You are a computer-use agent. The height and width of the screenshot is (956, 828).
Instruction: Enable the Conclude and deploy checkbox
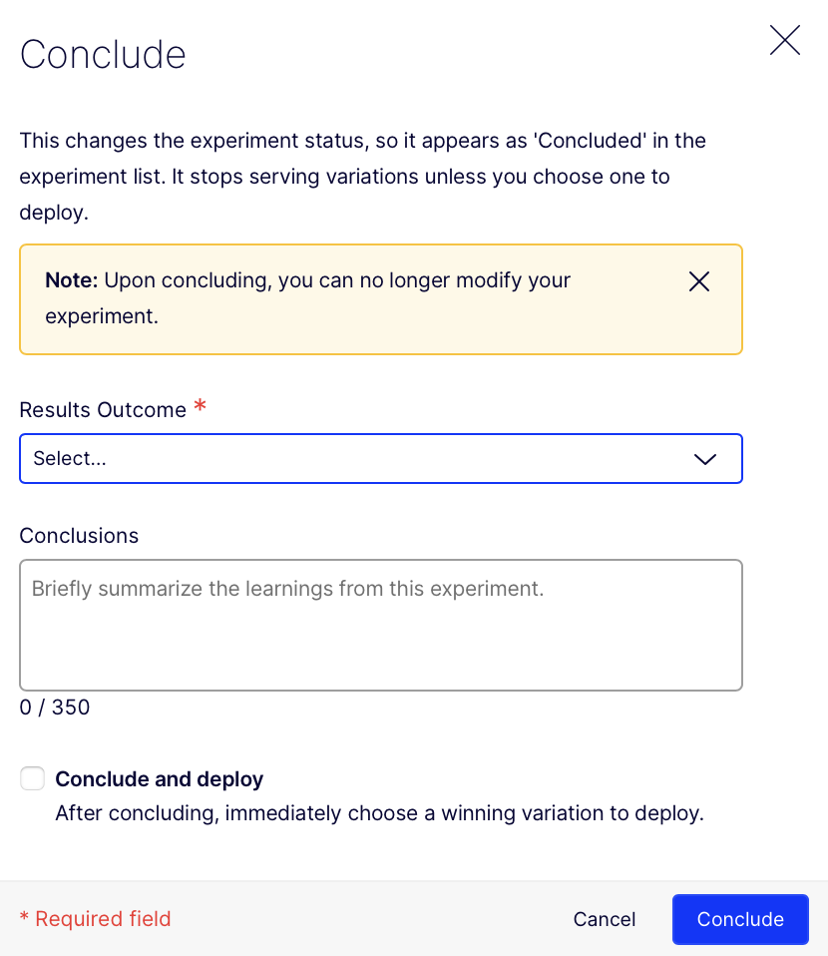pyautogui.click(x=33, y=778)
